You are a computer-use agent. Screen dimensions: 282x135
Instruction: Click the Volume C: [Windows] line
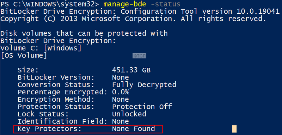[41, 48]
